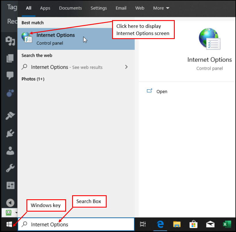Switch to the Web search tab
Screen dimensions: 236x232
pyautogui.click(x=140, y=8)
